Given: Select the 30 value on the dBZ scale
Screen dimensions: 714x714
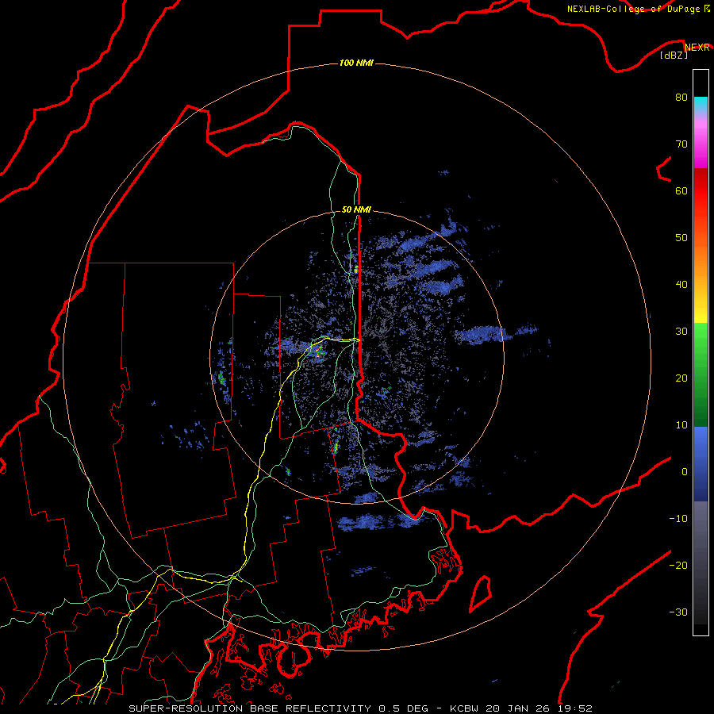Looking at the screenshot, I should [681, 332].
